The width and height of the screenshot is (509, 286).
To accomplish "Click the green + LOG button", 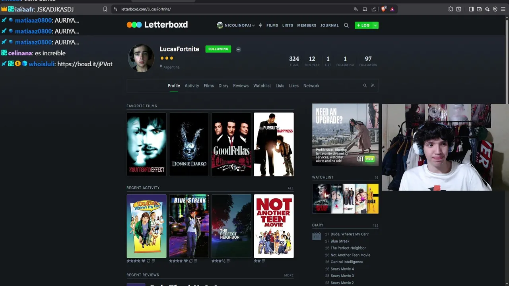I will coord(363,25).
